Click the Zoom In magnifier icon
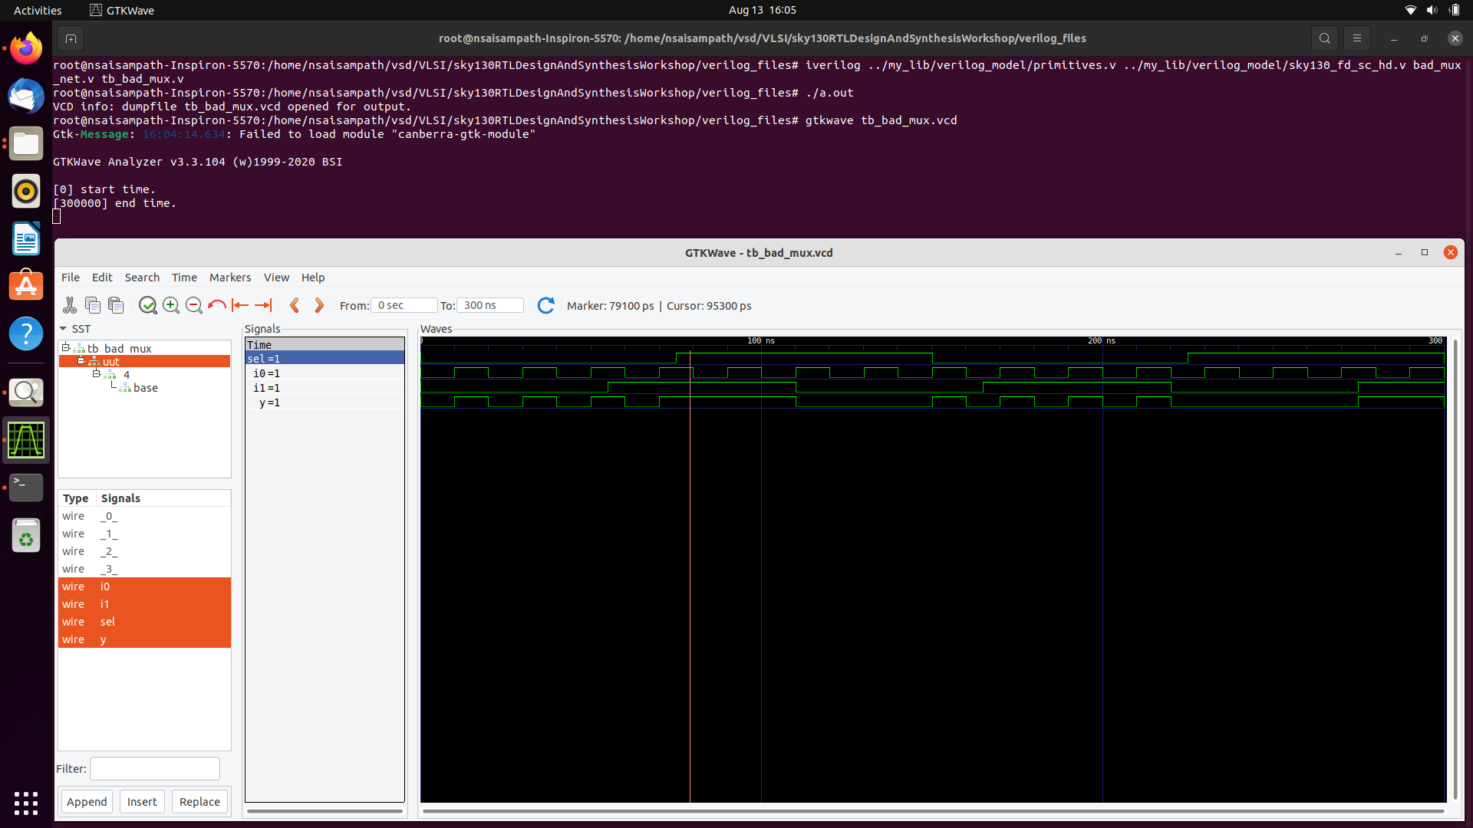This screenshot has height=828, width=1473. tap(171, 305)
